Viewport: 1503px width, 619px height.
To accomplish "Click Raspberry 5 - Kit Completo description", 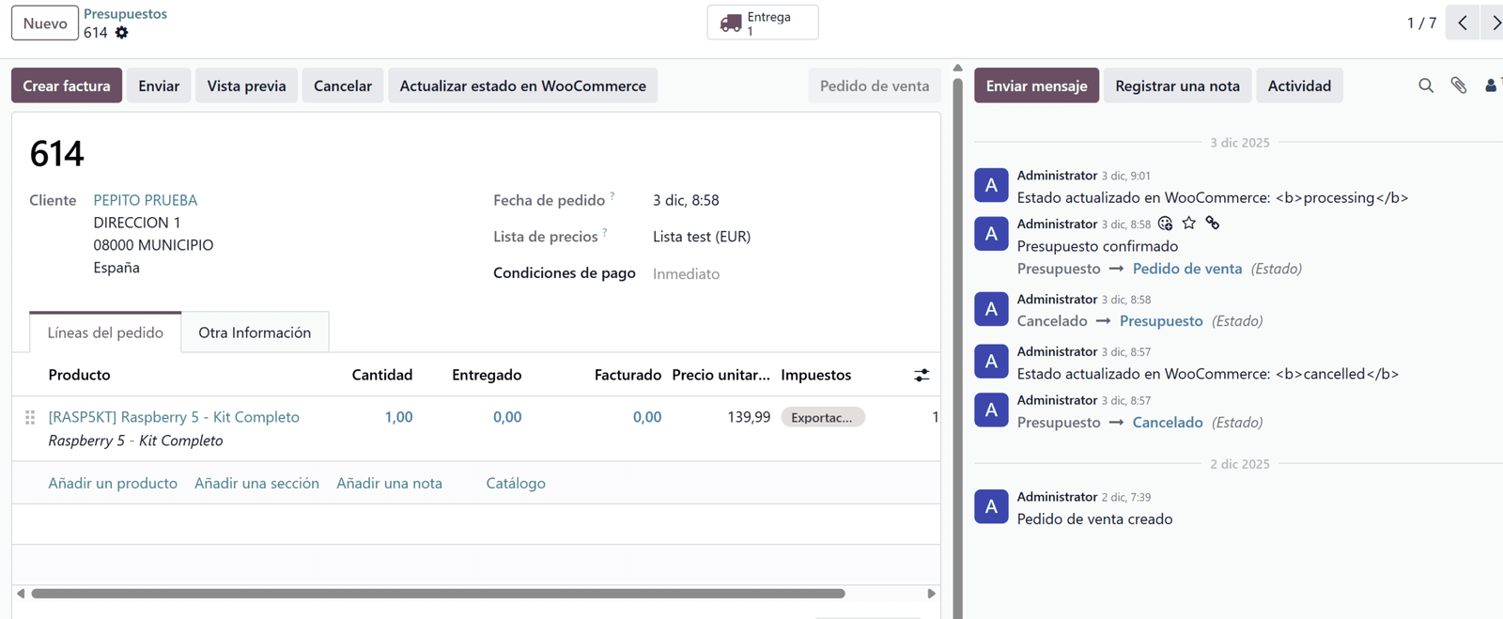I will click(135, 441).
